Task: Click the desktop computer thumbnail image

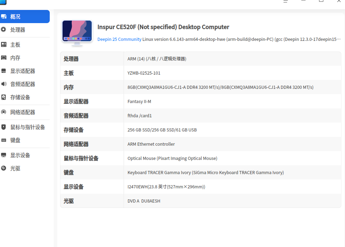Action: [77, 33]
